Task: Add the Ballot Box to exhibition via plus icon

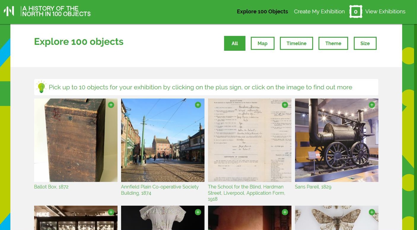Action: coord(111,105)
